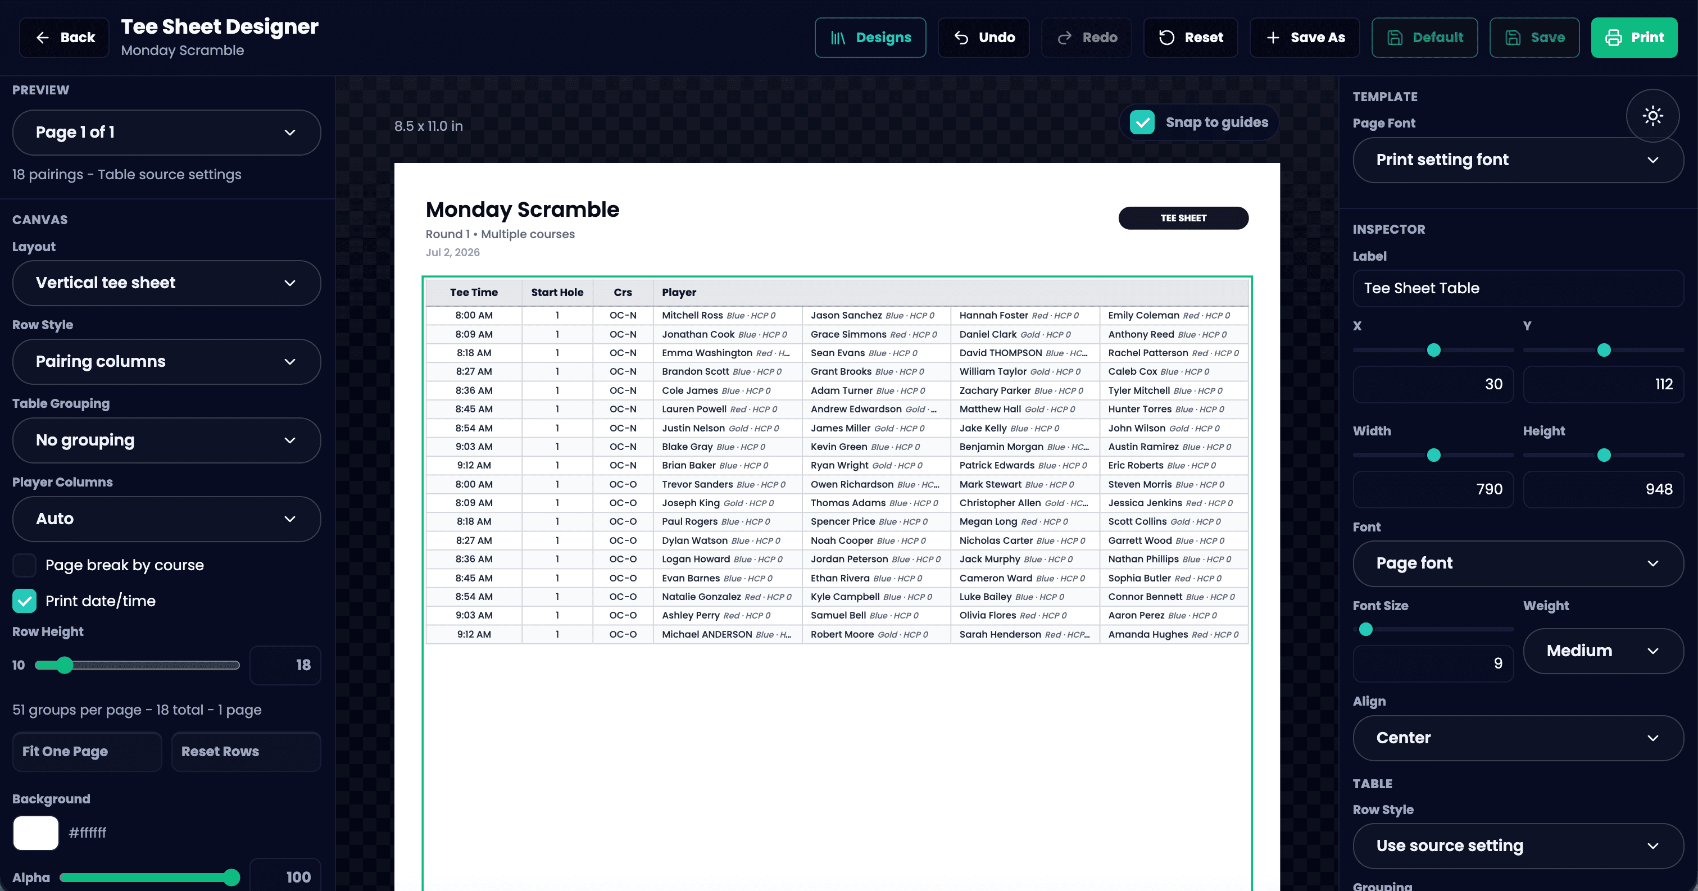Print the tee sheet
Screen dimensions: 1698x891
coord(1634,38)
